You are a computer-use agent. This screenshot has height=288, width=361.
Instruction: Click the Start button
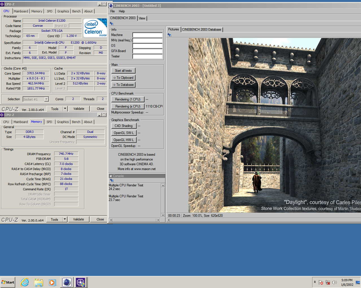[x=8, y=282]
